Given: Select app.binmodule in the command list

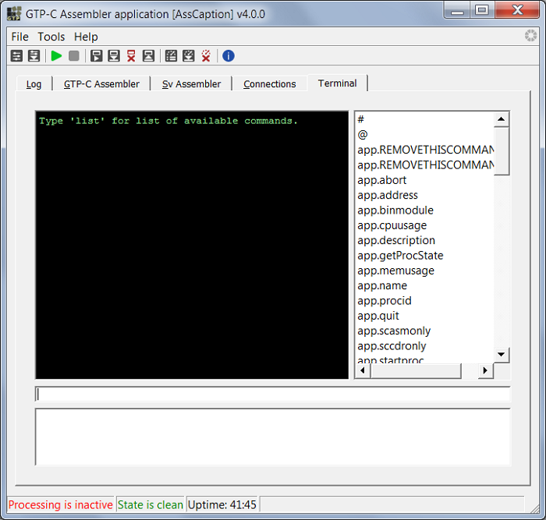Looking at the screenshot, I should click(426, 210).
